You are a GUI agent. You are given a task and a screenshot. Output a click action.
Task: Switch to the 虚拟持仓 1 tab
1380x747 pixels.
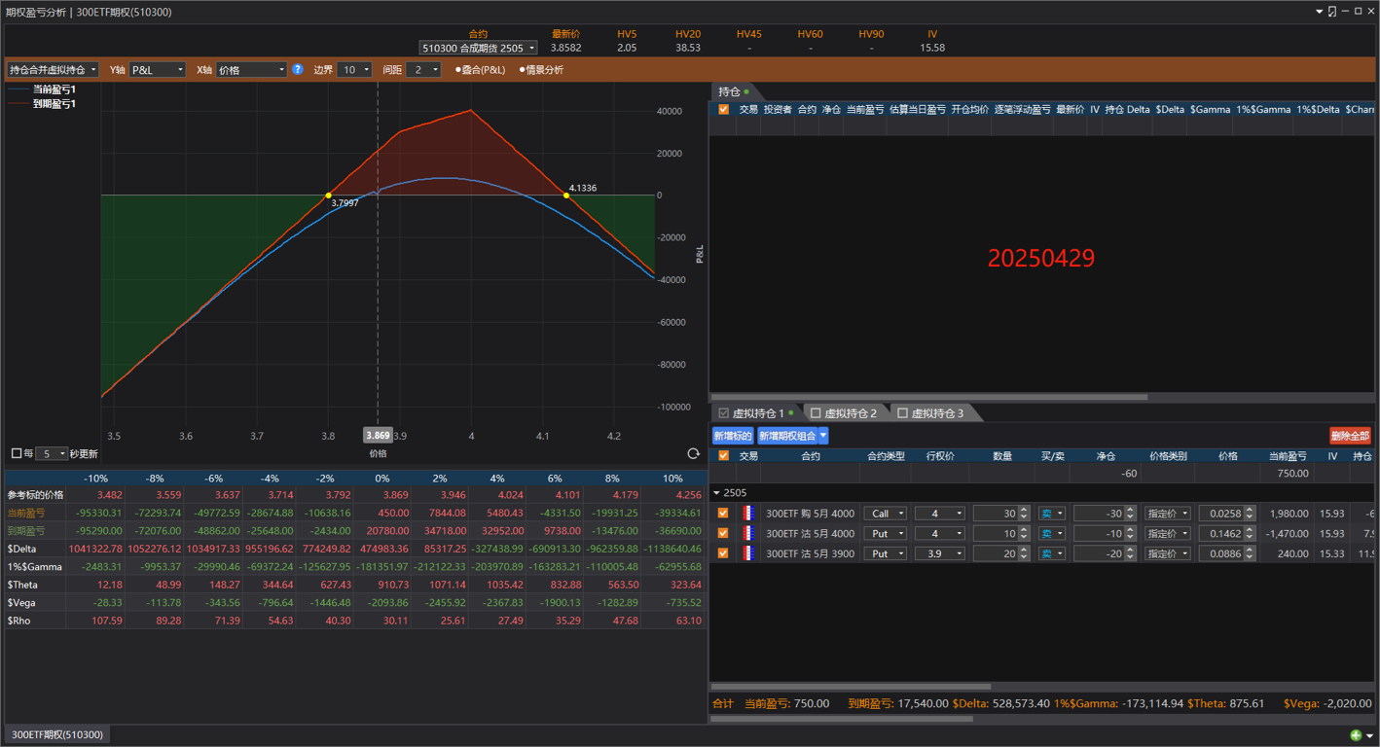coord(758,413)
